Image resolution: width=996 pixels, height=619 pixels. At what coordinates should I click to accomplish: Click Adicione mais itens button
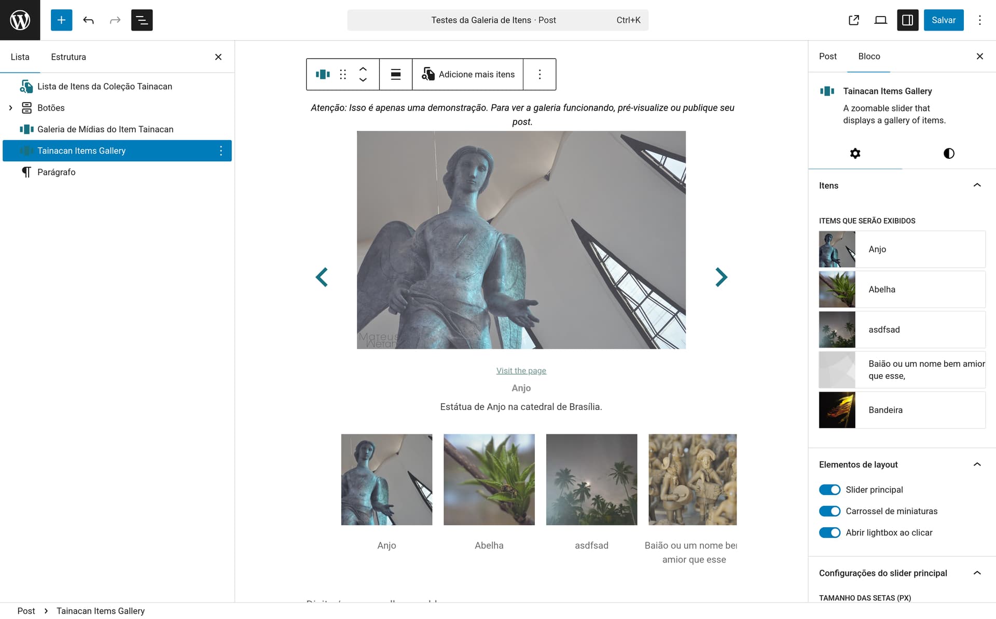coord(468,74)
